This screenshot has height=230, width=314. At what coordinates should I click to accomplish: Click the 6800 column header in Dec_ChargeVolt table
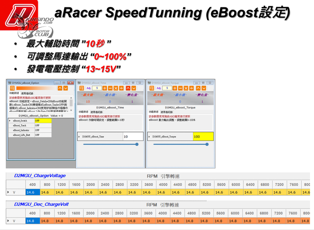(264, 213)
